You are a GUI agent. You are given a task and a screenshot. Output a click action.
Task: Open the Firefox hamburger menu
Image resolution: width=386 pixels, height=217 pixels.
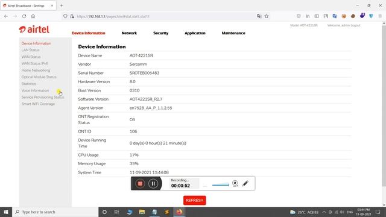380,16
